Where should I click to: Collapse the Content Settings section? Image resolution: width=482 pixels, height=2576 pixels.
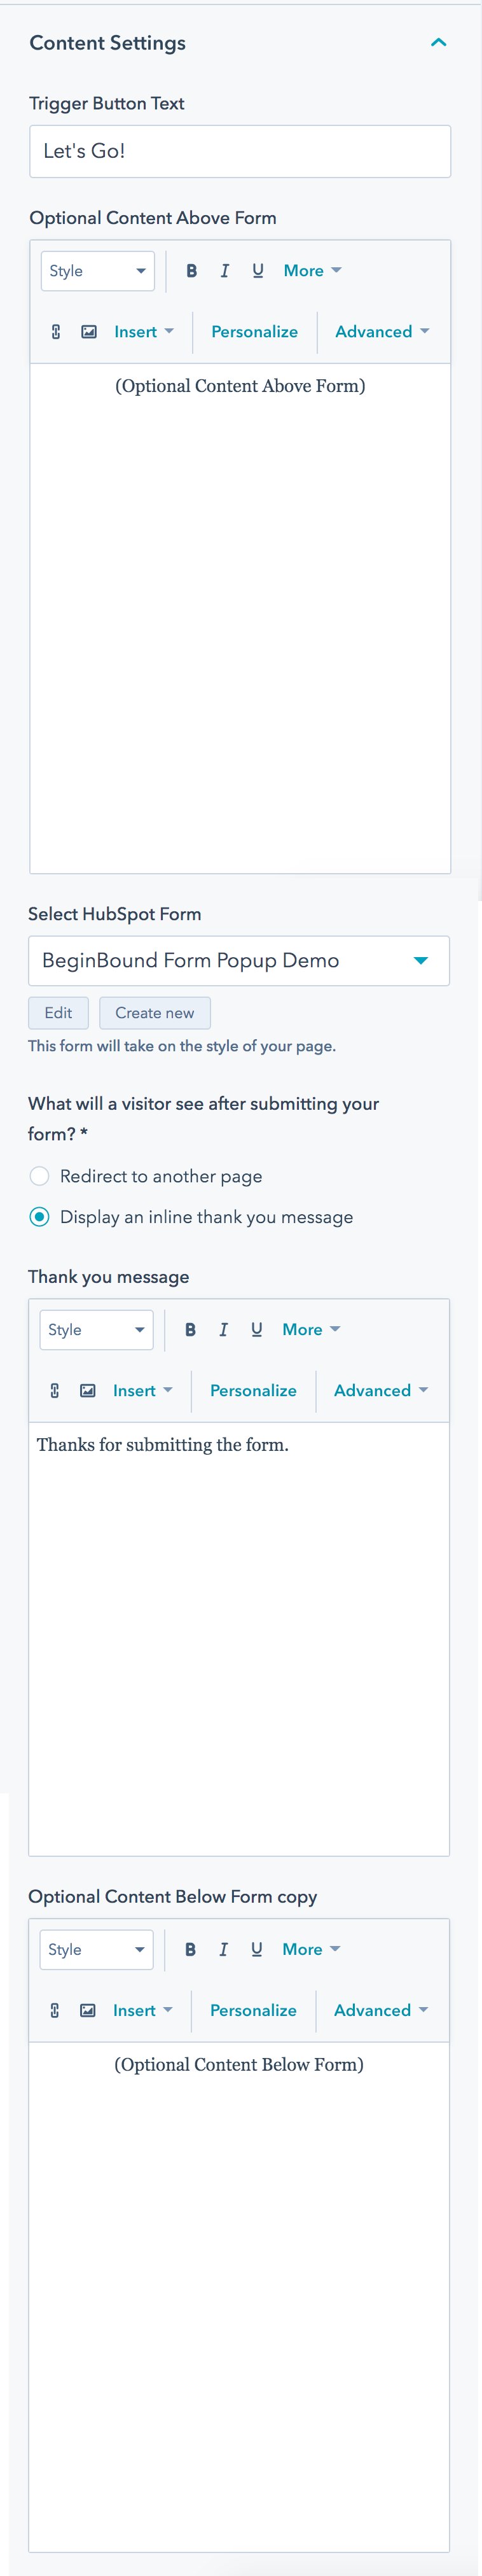[438, 42]
